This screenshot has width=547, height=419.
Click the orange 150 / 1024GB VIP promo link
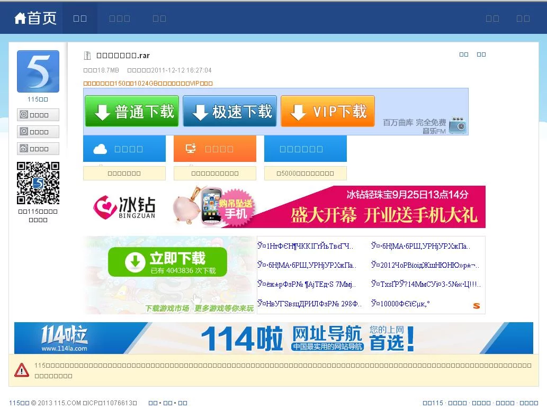coord(148,84)
